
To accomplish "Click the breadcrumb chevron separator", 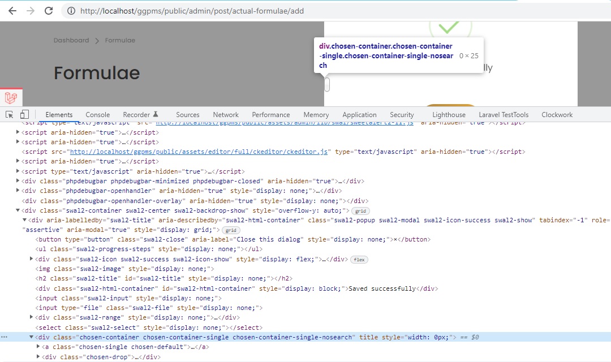I will [x=97, y=41].
